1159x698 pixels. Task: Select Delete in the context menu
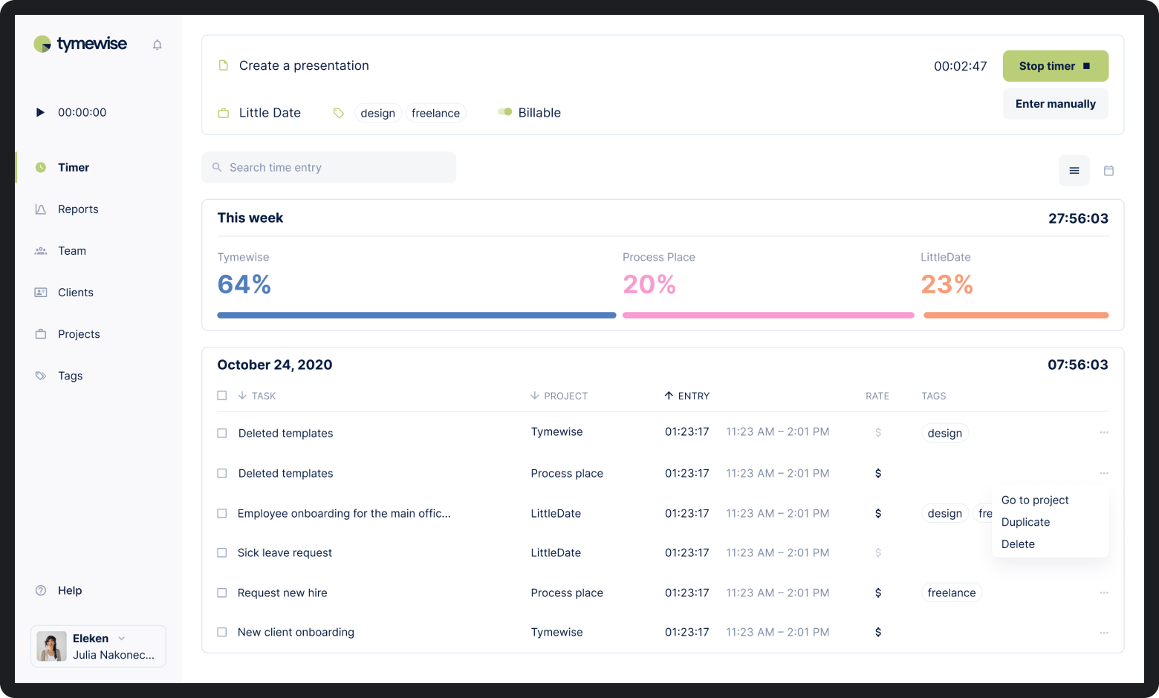tap(1018, 544)
